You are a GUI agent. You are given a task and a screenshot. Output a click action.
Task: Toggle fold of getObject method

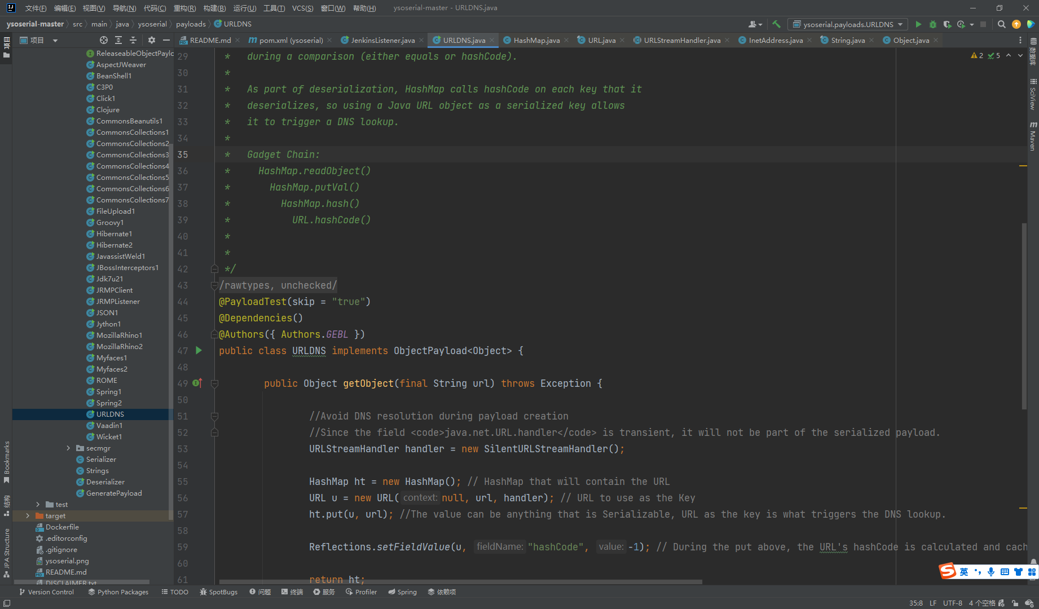214,383
